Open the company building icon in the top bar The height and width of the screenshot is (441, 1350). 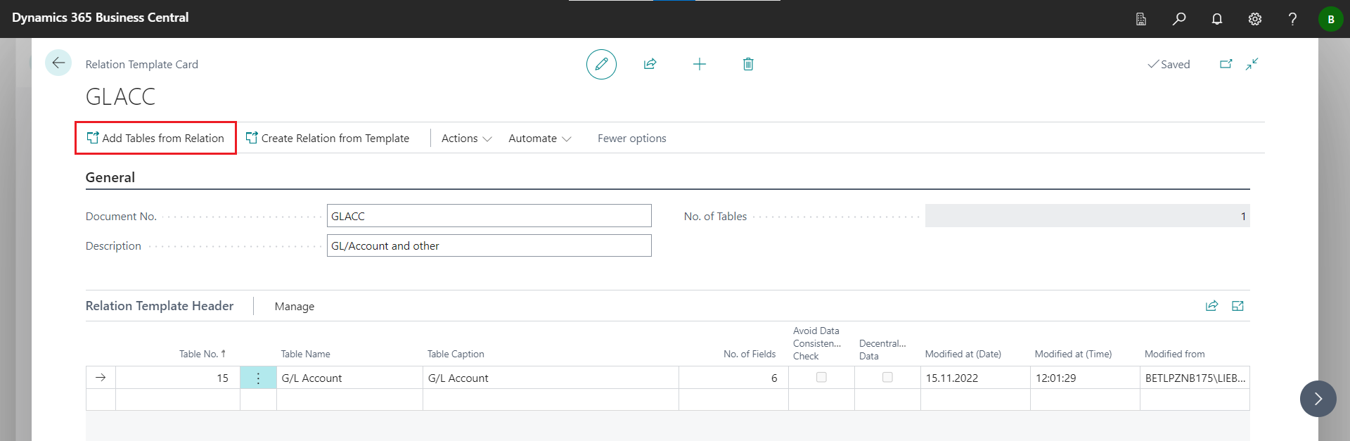tap(1141, 19)
